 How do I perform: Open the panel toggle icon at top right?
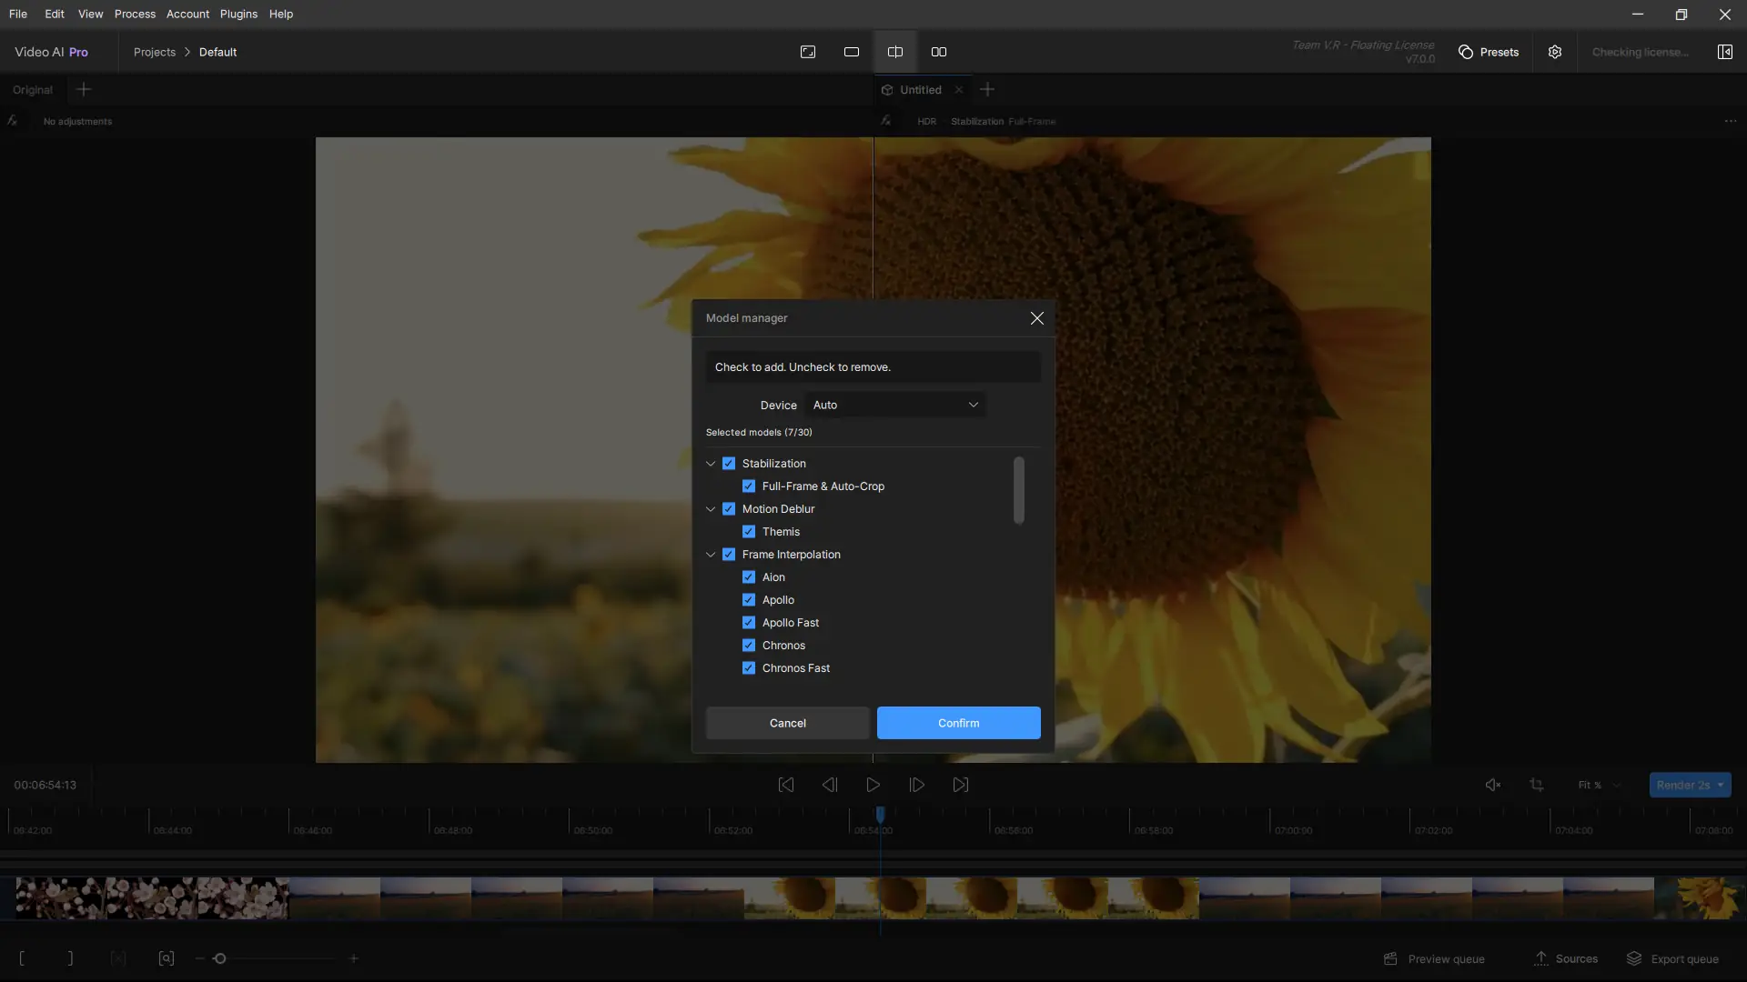pyautogui.click(x=1725, y=52)
